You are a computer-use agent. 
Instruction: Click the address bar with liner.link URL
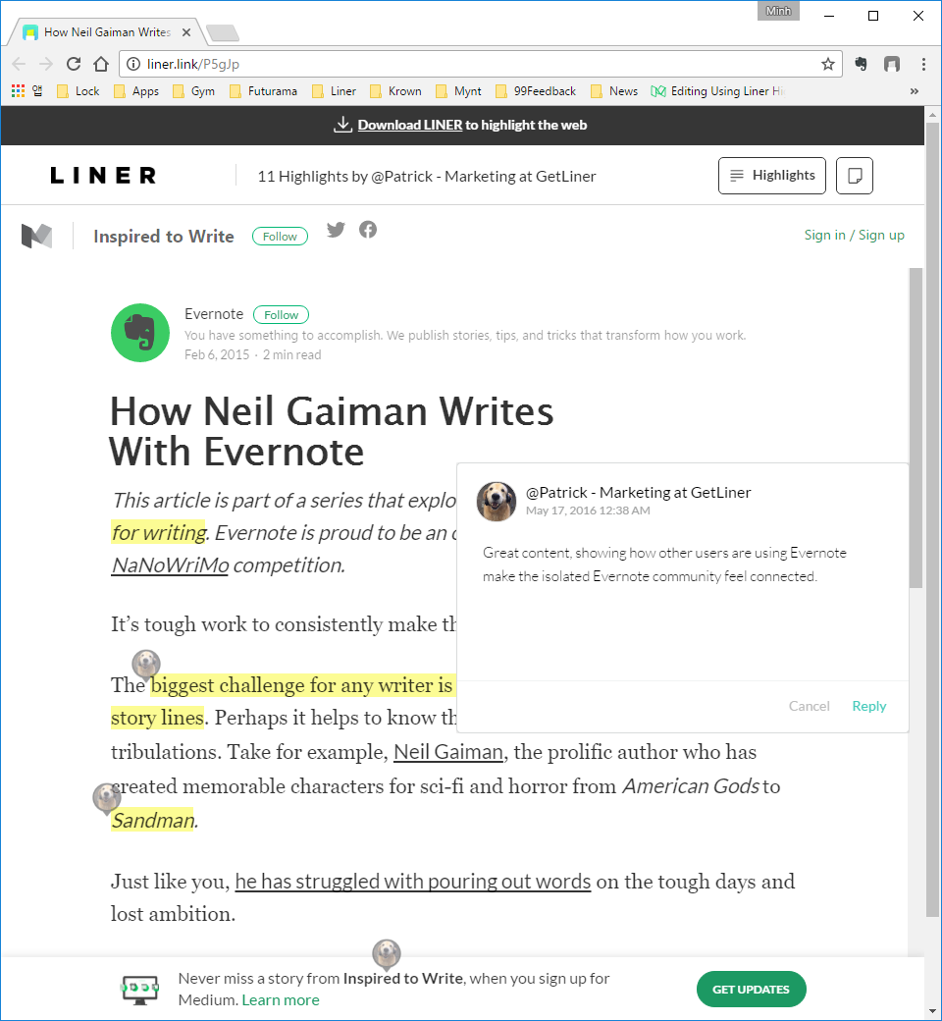pyautogui.click(x=481, y=64)
